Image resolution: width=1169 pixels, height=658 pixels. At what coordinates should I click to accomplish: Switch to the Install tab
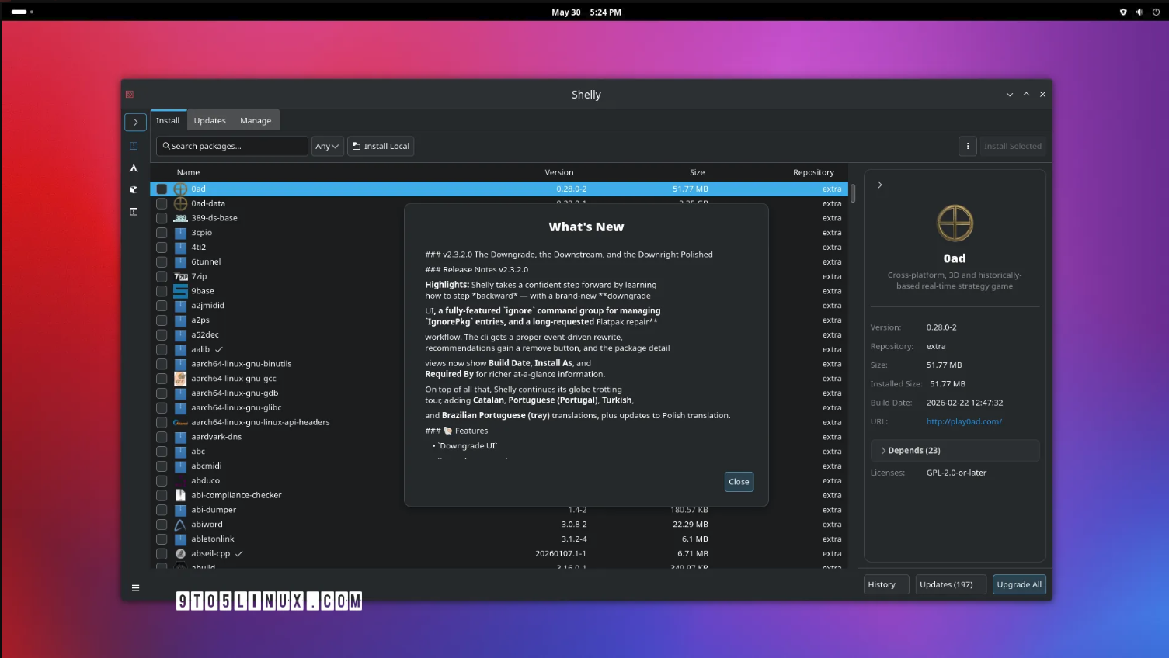click(168, 120)
